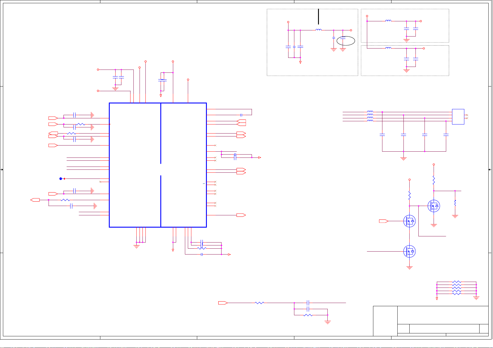Select the resistor following the bottom input port
Image resolution: width=493 pixels, height=348 pixels.
click(x=260, y=303)
